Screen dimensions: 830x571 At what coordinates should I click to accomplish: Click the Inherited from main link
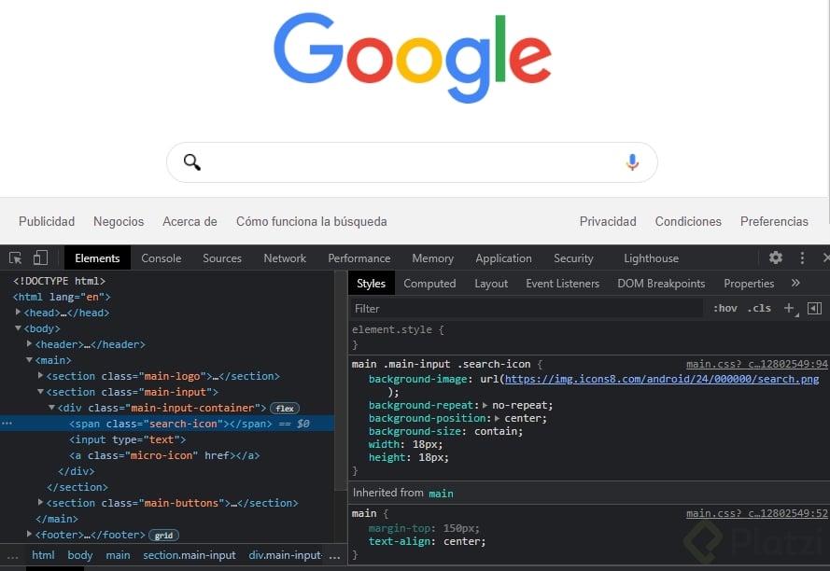click(441, 494)
